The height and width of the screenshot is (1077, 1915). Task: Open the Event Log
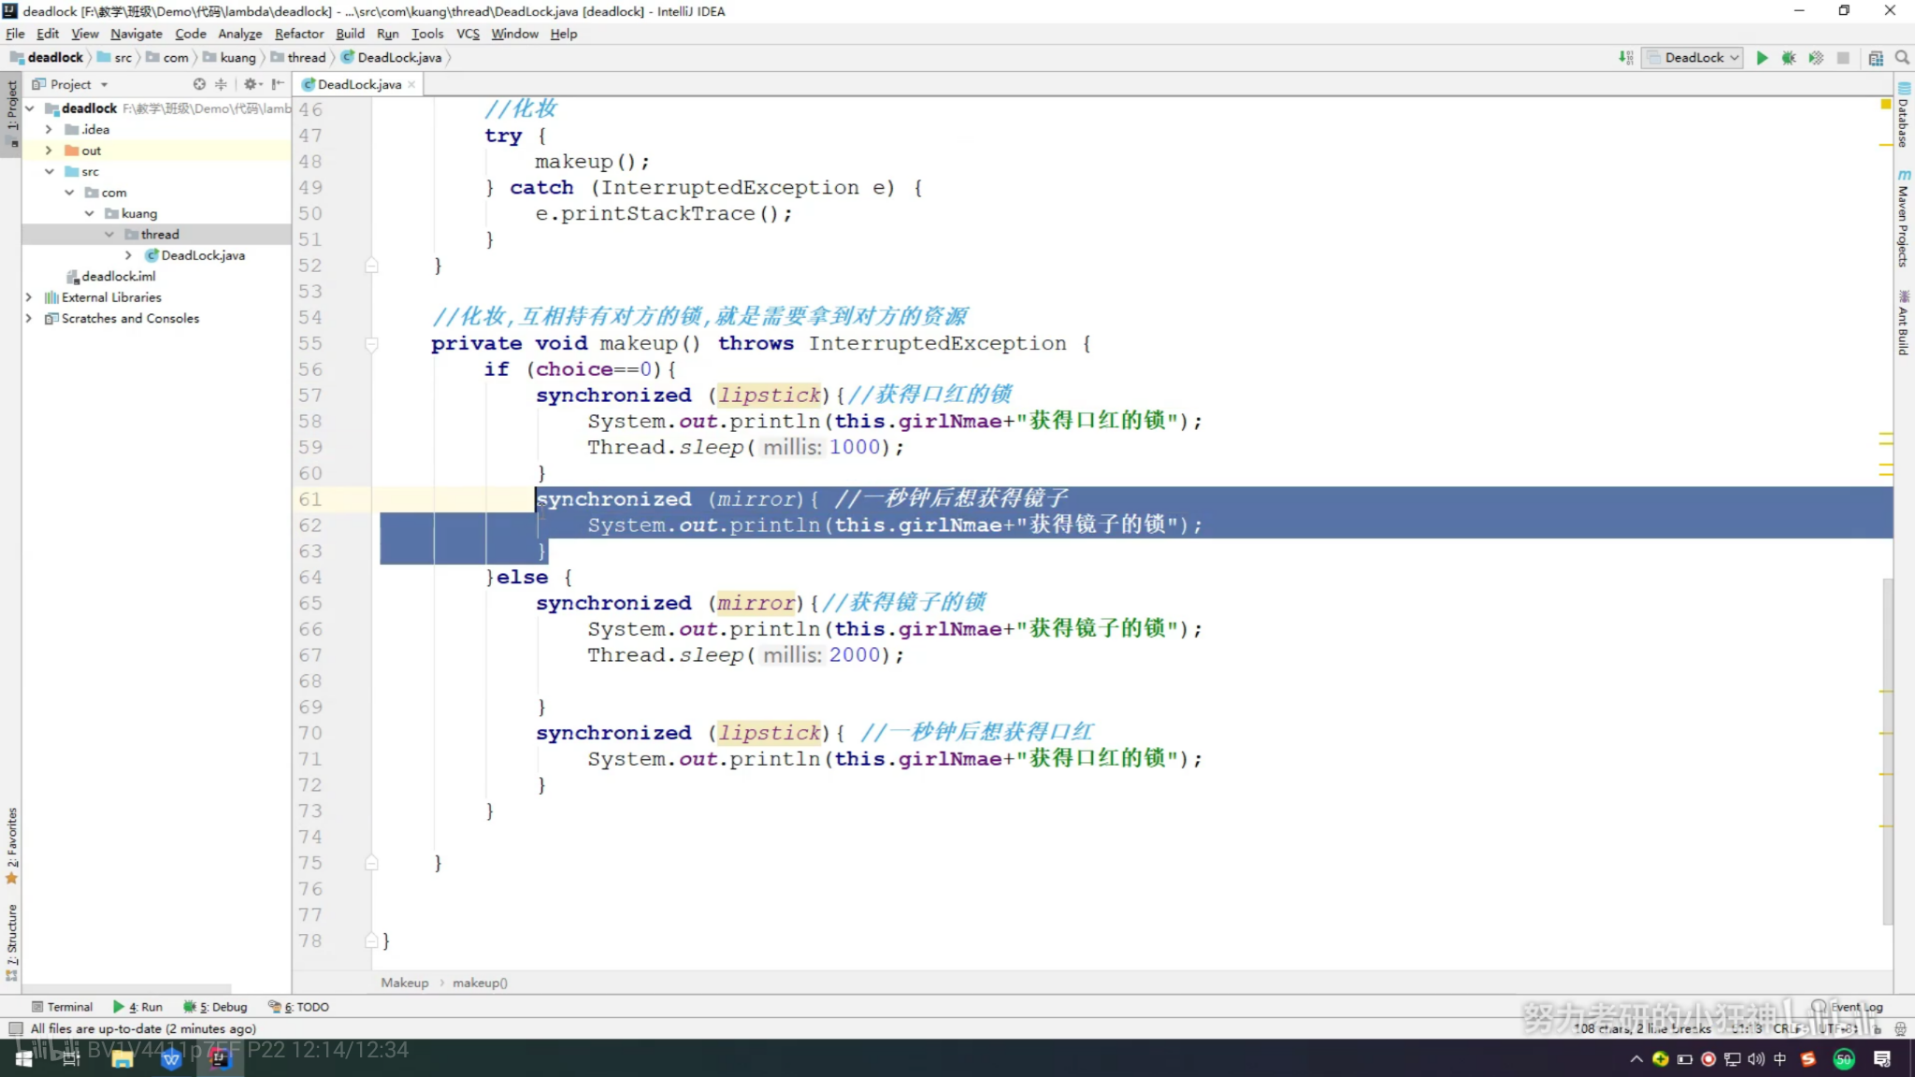[1848, 1007]
